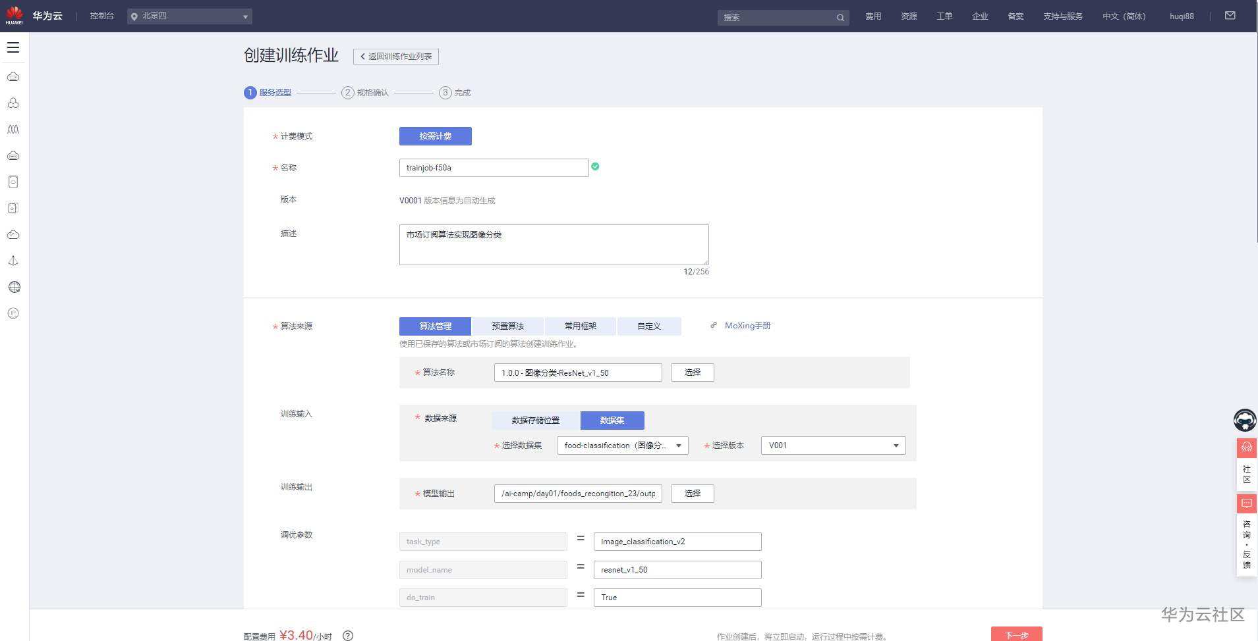Open the 北京四 region dropdown
Image resolution: width=1258 pixels, height=641 pixels.
pyautogui.click(x=190, y=16)
